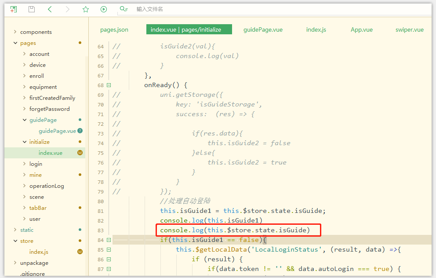Open guidePage.vue in the file tree

tap(57, 131)
